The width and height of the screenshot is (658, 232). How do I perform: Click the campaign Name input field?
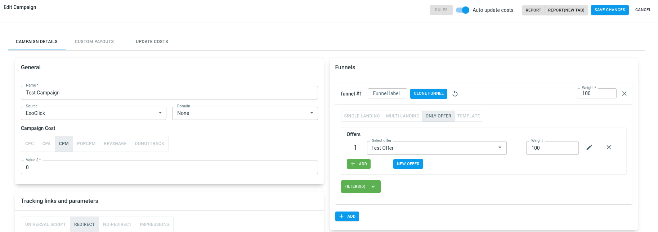point(169,93)
